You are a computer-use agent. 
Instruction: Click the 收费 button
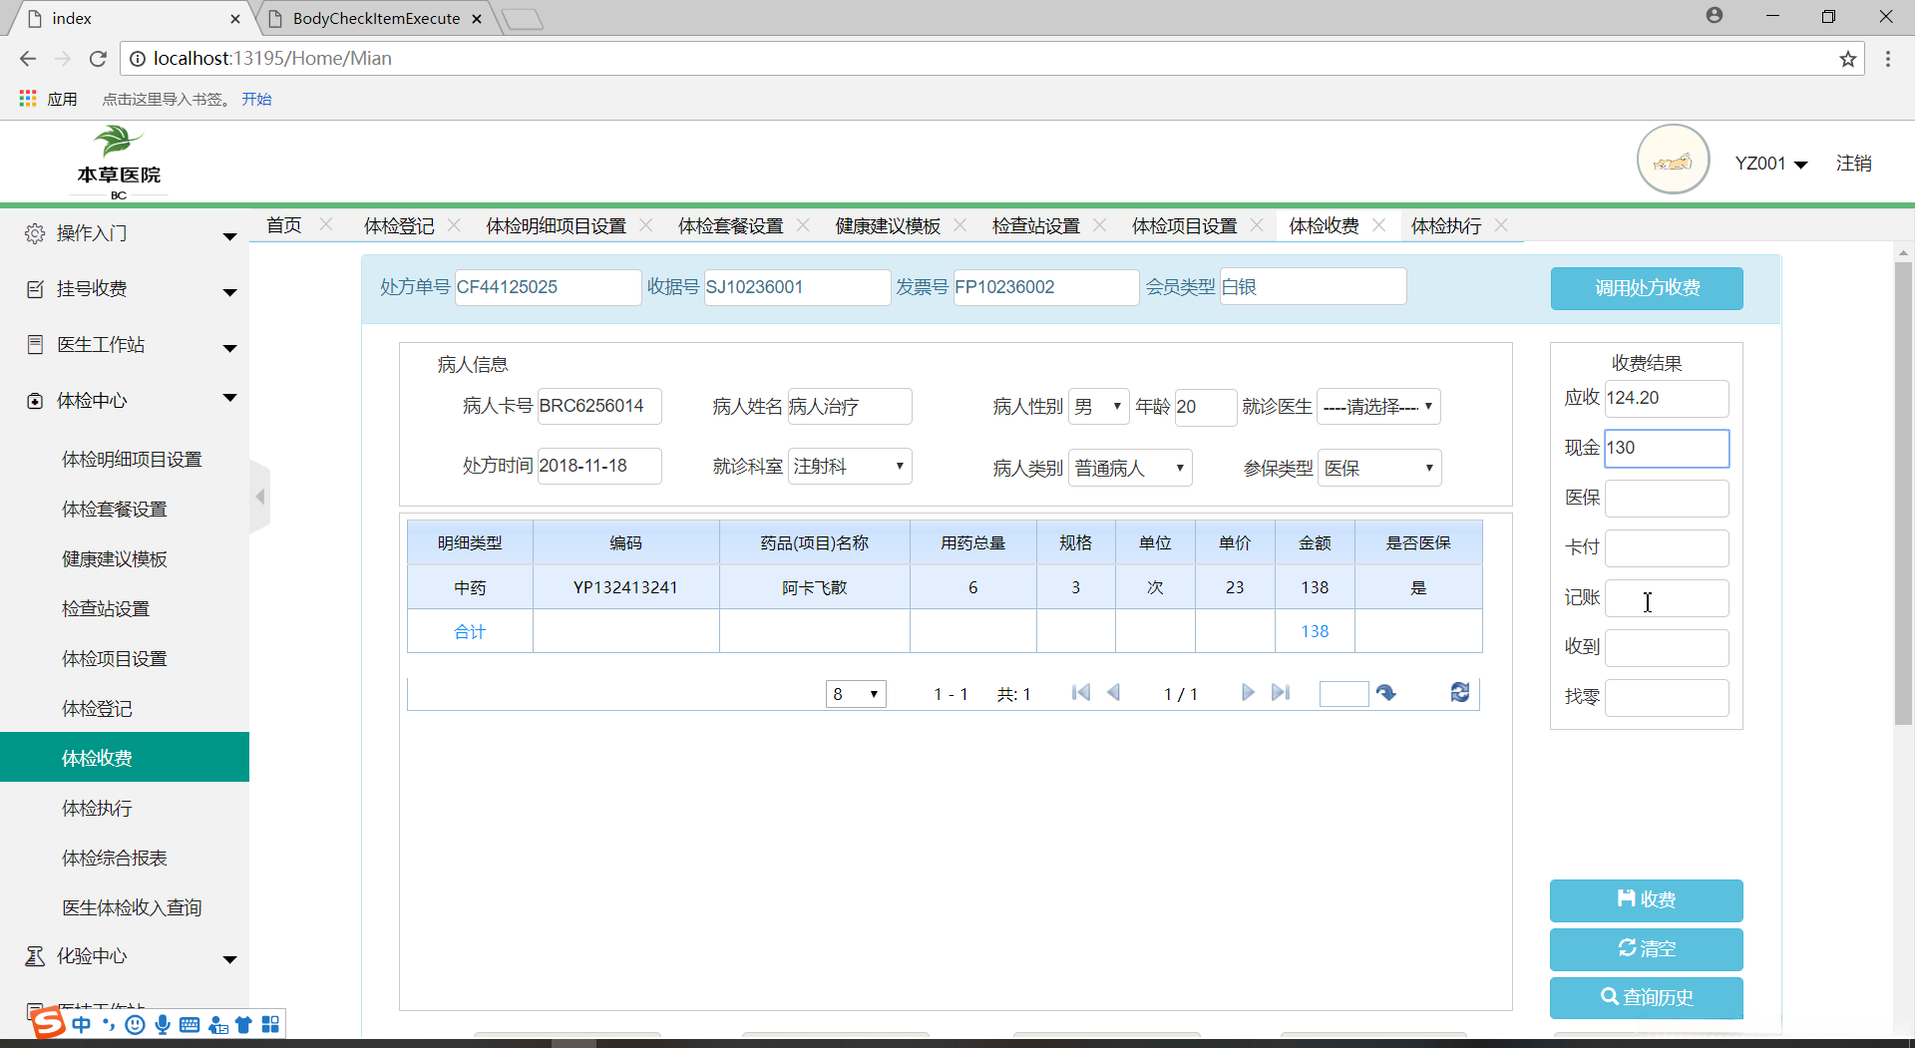tap(1646, 900)
